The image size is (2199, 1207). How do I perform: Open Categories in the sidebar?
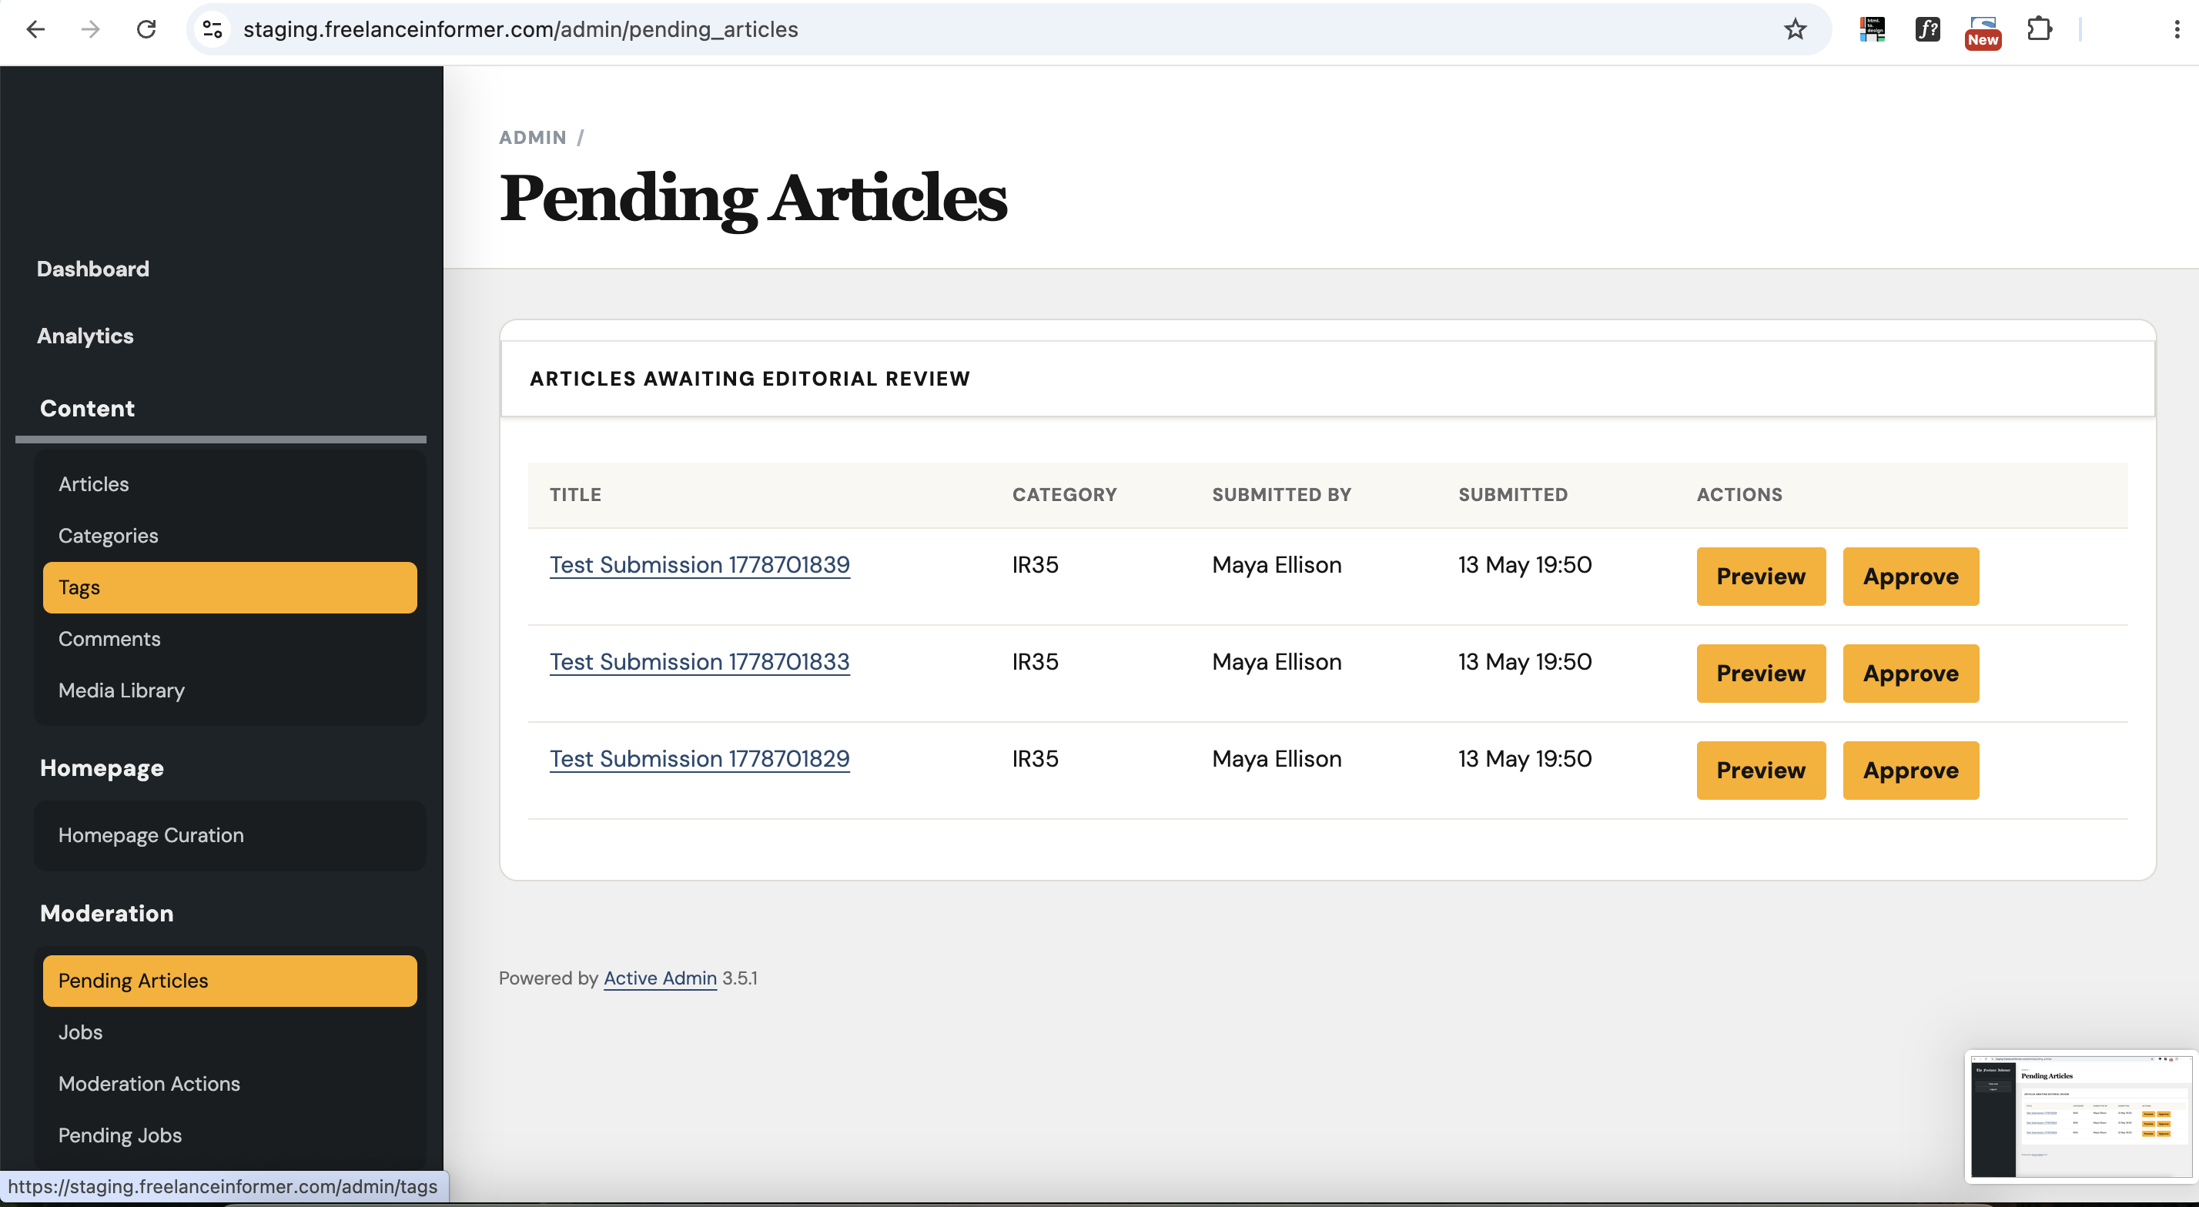pyautogui.click(x=229, y=535)
